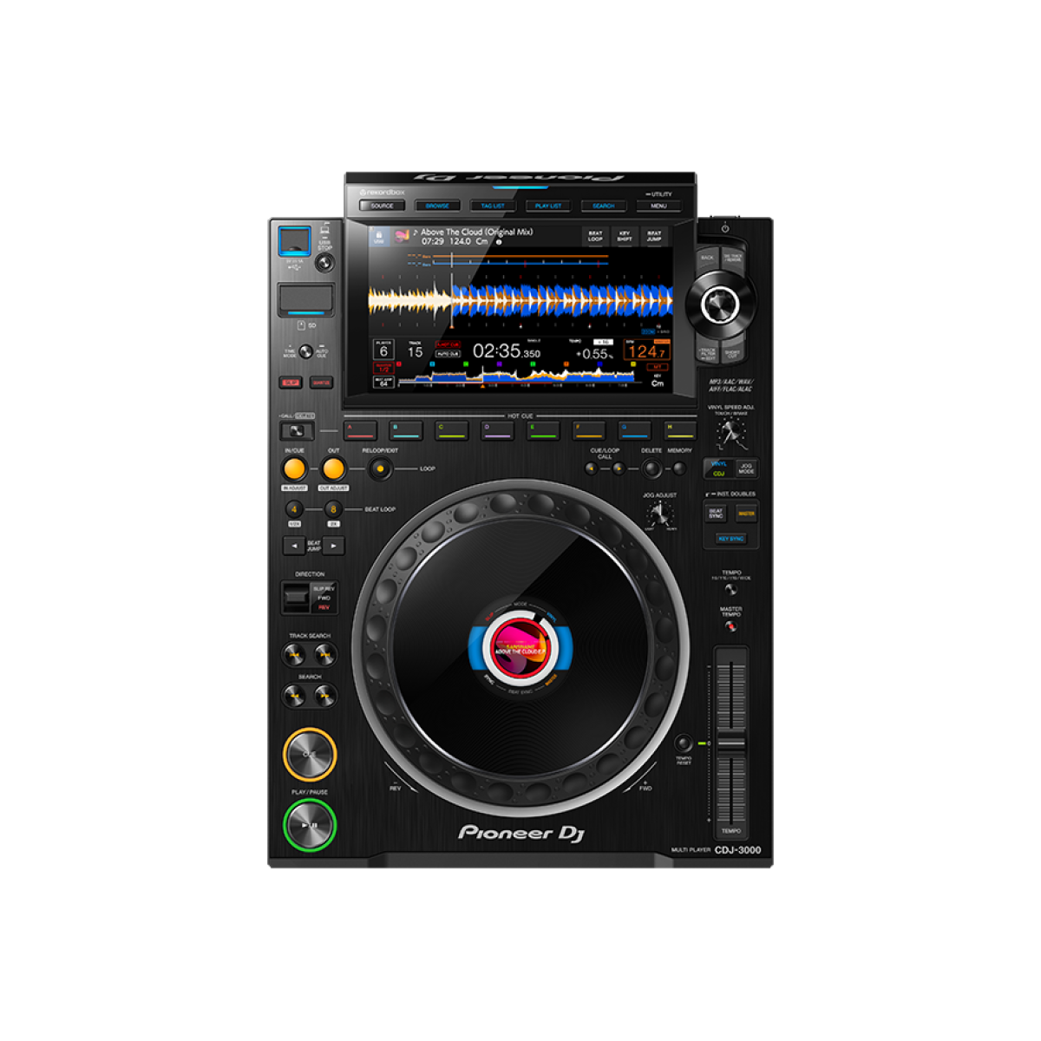1041x1041 pixels.
Task: Tap the track artwork thumbnail on screen
Action: [x=402, y=236]
